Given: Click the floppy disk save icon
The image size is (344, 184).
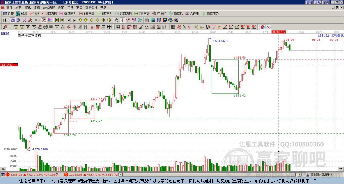Looking at the screenshot, I should point(165,20).
